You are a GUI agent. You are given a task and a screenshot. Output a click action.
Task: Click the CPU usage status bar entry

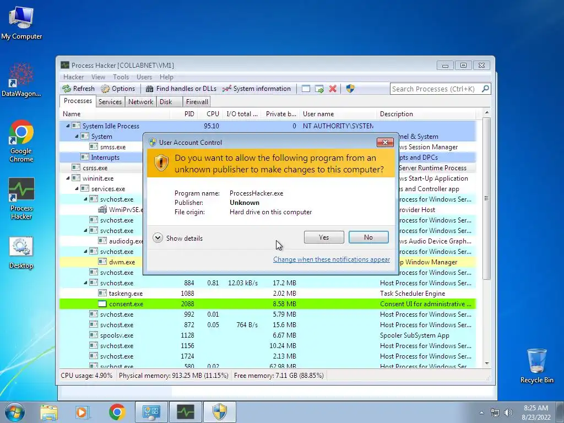(x=86, y=376)
